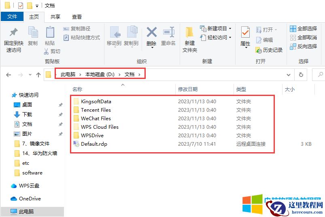Open the File (文件) tab

[x=12, y=16]
